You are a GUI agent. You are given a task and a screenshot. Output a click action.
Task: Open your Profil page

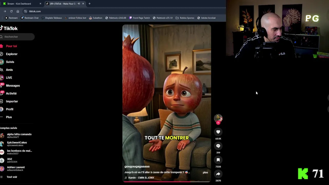tap(7, 109)
